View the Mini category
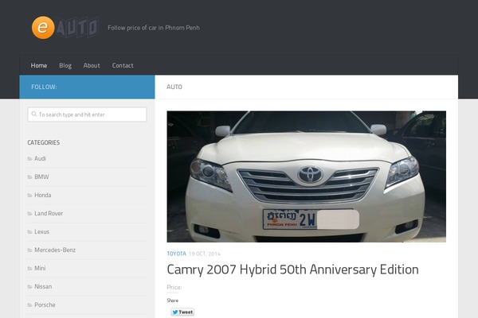The width and height of the screenshot is (478, 318). coord(40,268)
